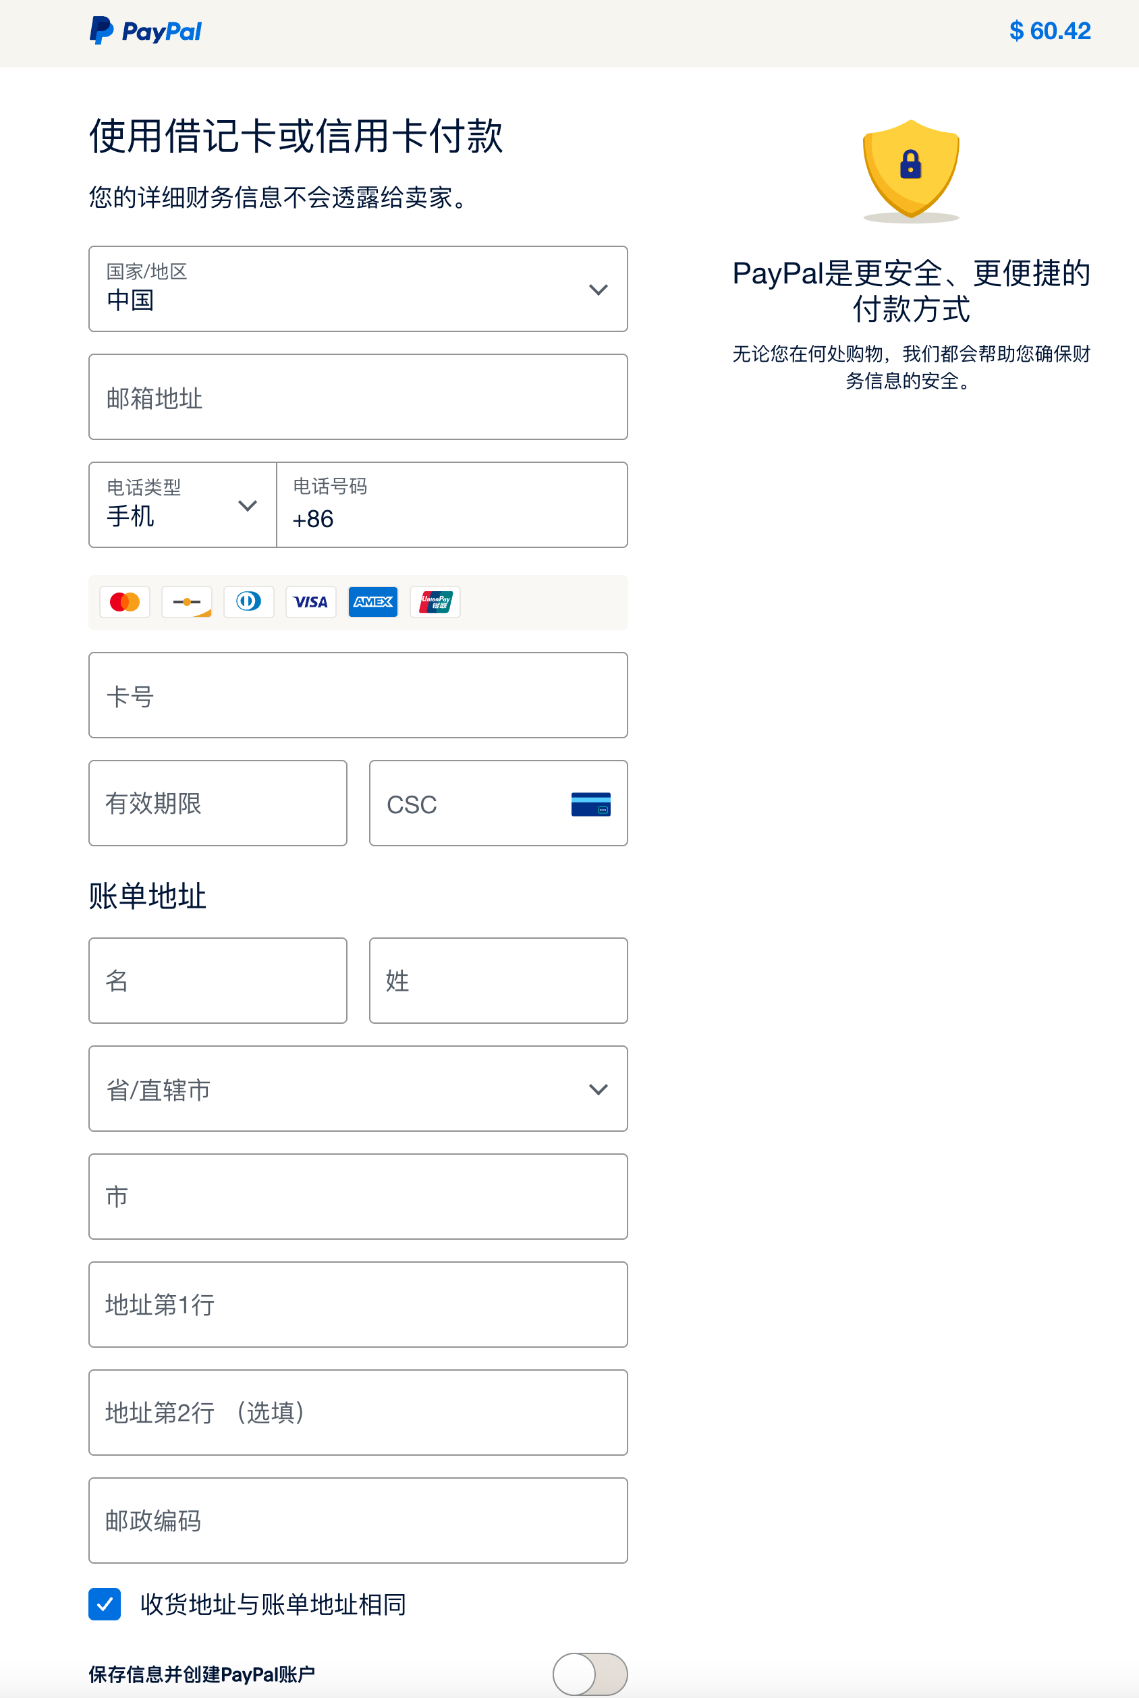
Task: Click the PayPal logo in header
Action: 146,31
